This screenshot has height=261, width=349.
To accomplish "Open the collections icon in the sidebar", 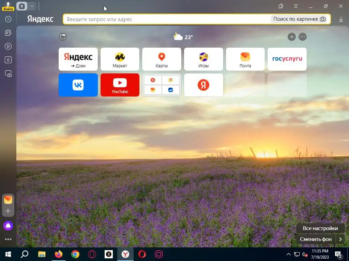I will tap(8, 33).
